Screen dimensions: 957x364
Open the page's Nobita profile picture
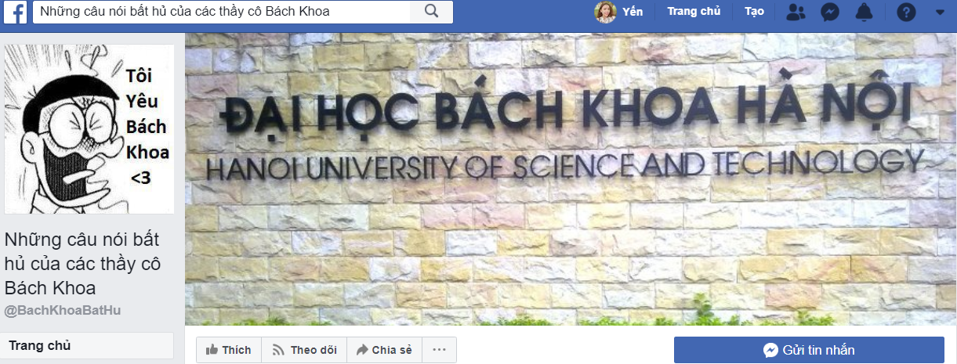[x=89, y=129]
